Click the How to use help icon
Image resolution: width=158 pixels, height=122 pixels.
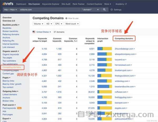coord(66,18)
